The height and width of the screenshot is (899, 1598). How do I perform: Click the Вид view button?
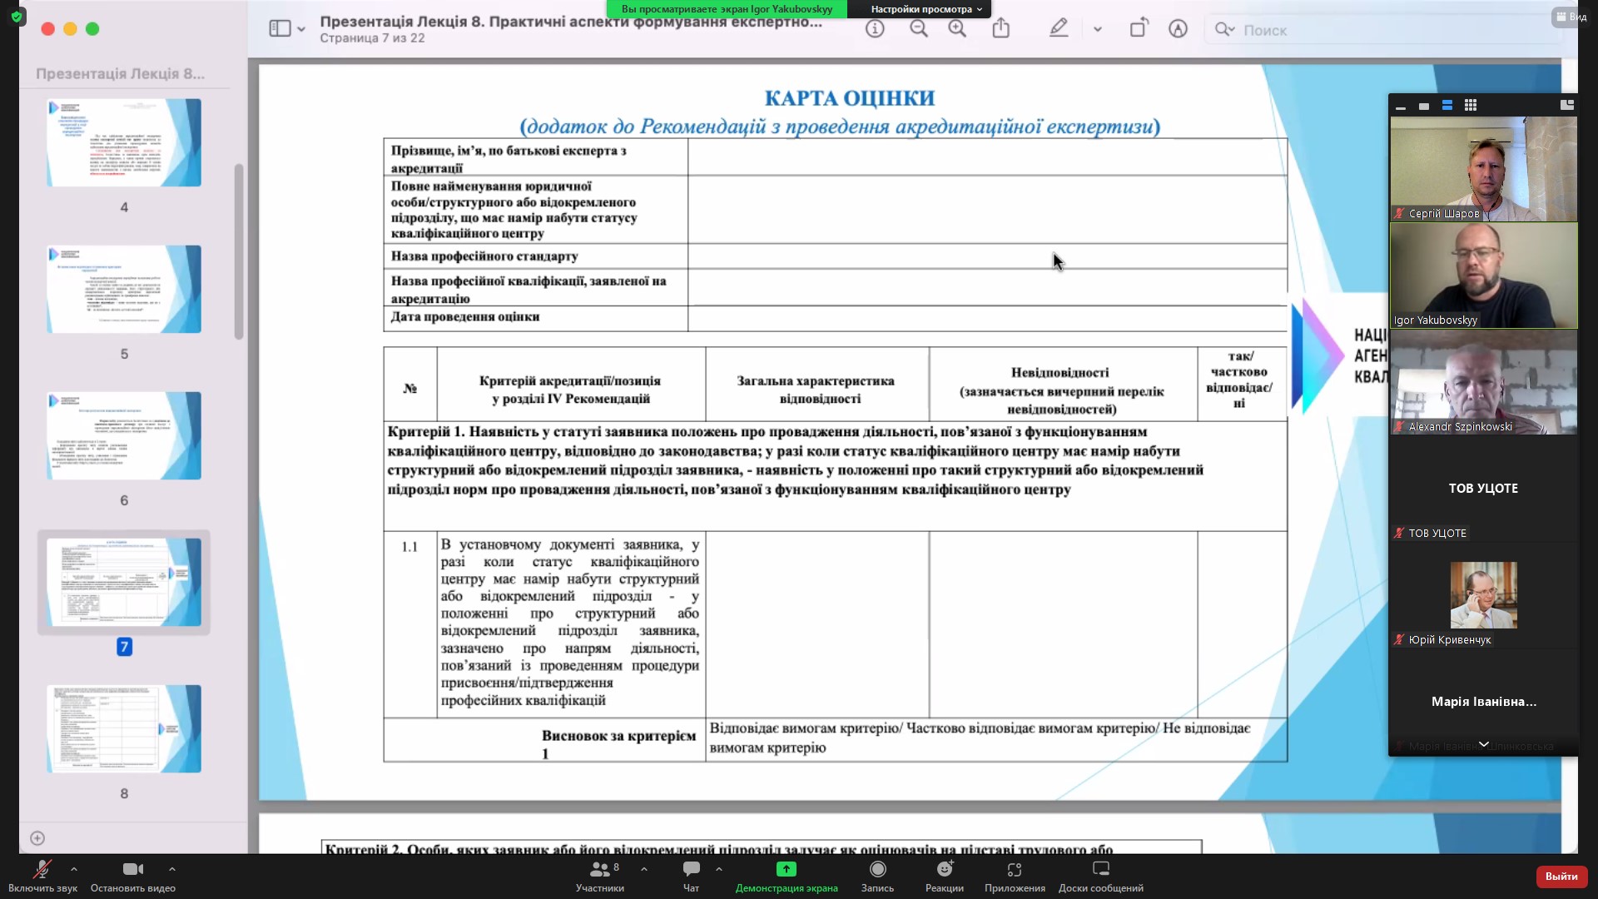[x=1571, y=17]
